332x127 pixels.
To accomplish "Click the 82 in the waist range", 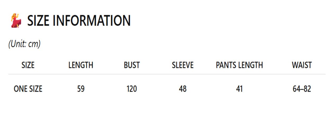I will (x=307, y=89).
